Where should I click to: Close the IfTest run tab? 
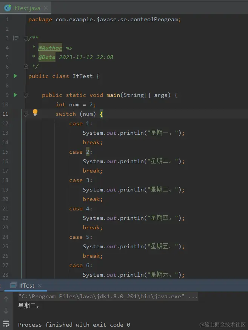40,286
